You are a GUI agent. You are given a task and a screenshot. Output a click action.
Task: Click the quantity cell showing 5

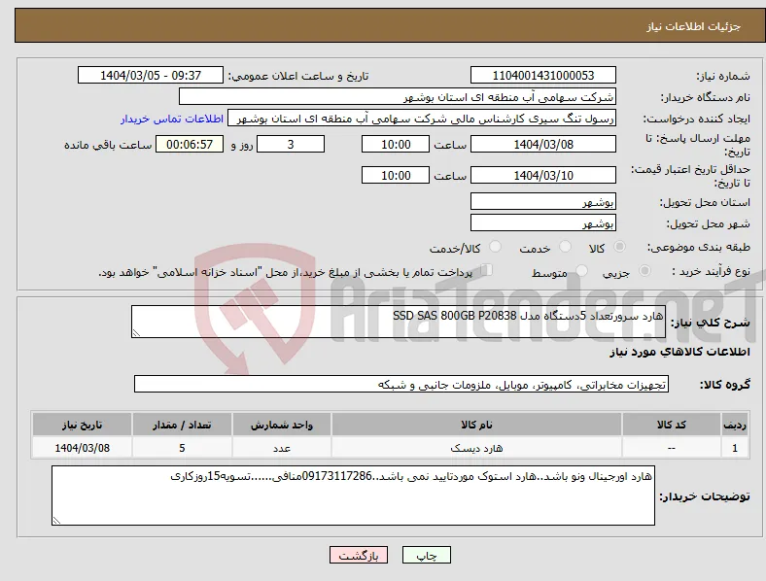click(182, 448)
